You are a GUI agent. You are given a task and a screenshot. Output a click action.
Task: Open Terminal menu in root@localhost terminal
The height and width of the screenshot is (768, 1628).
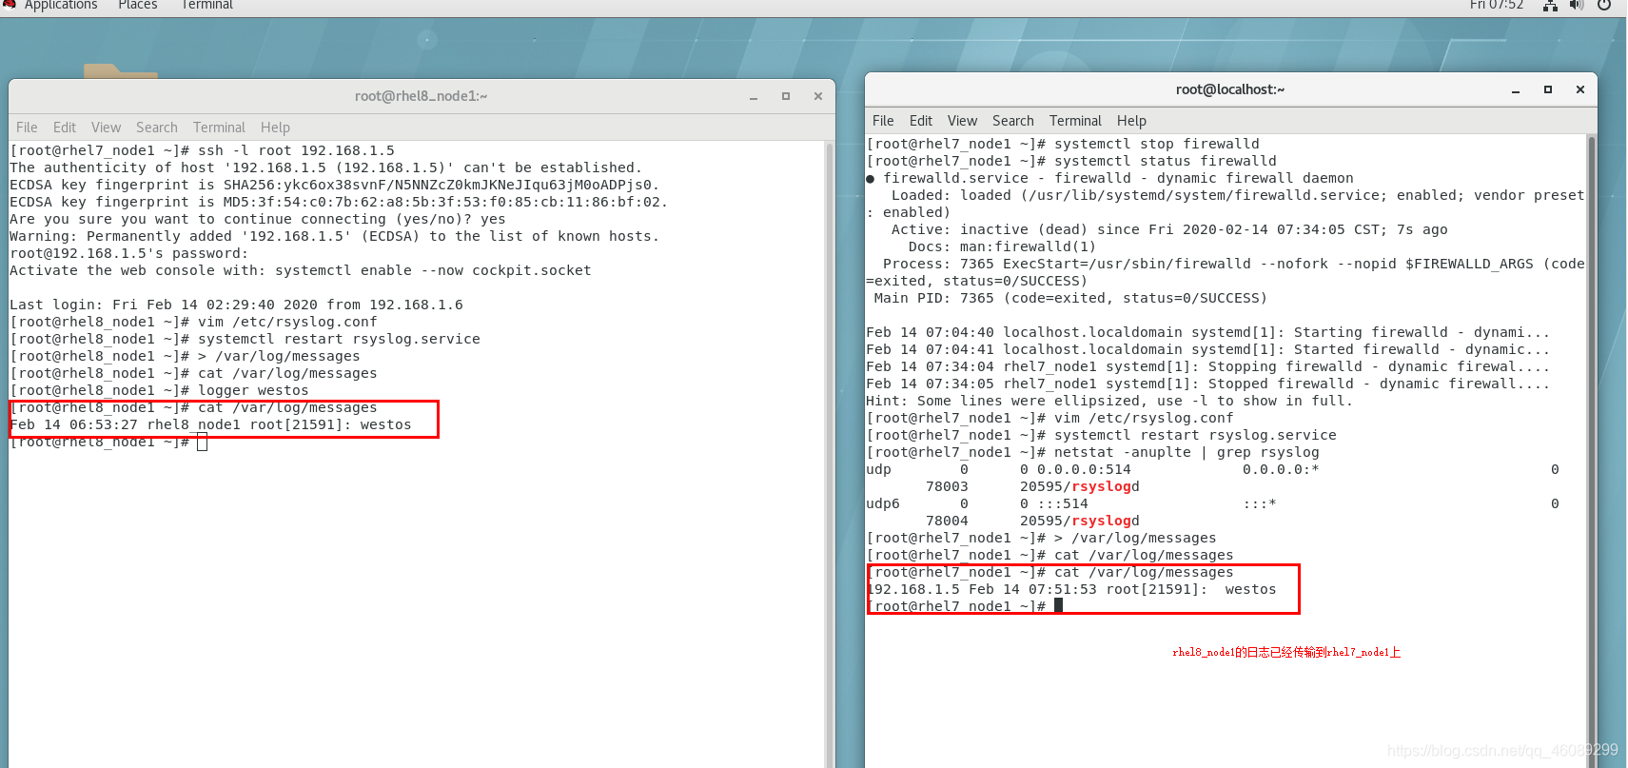pyautogui.click(x=1075, y=121)
